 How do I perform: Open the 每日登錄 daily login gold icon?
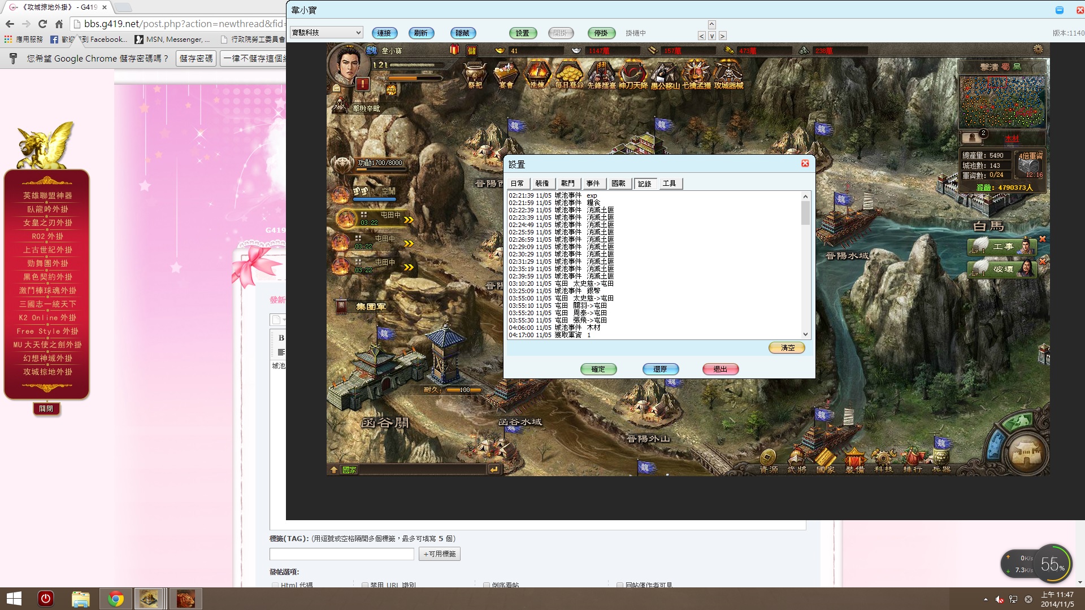coord(569,75)
